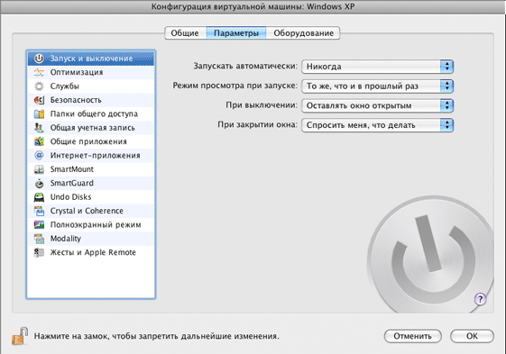Click the Crystal и Coherence icon

[39, 211]
